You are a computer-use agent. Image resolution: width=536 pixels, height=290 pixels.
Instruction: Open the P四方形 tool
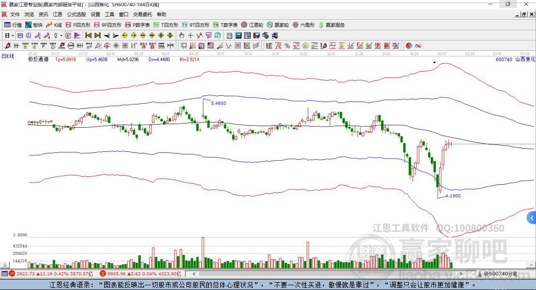[78, 25]
